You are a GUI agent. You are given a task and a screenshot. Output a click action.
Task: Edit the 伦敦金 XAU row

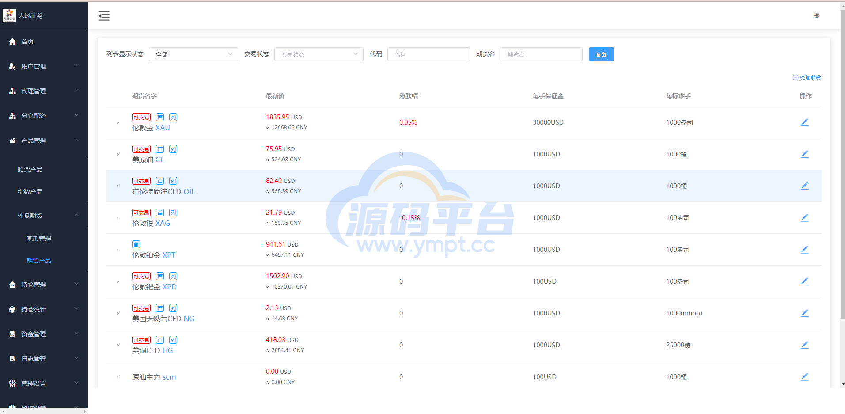805,122
